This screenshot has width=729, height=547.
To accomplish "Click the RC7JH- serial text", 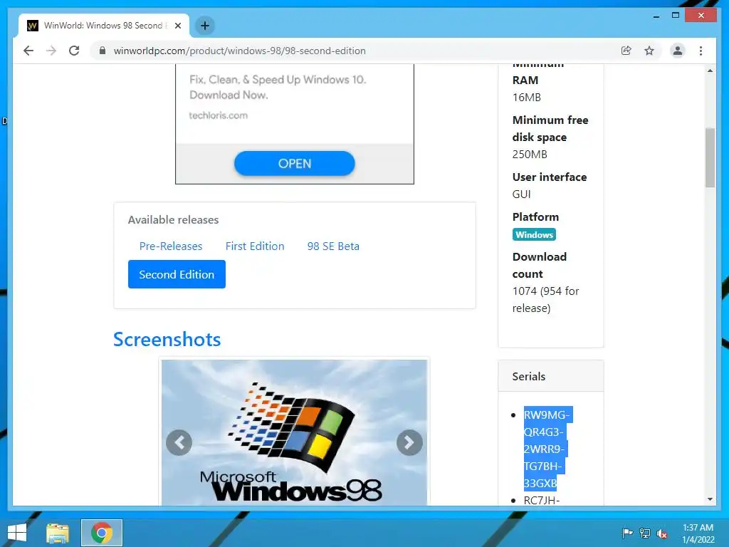I will [542, 500].
